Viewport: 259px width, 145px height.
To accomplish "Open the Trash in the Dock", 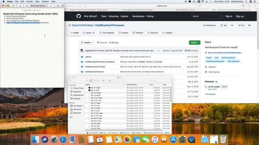I will [x=223, y=140].
